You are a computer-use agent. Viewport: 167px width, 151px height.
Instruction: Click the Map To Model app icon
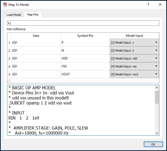5,4
